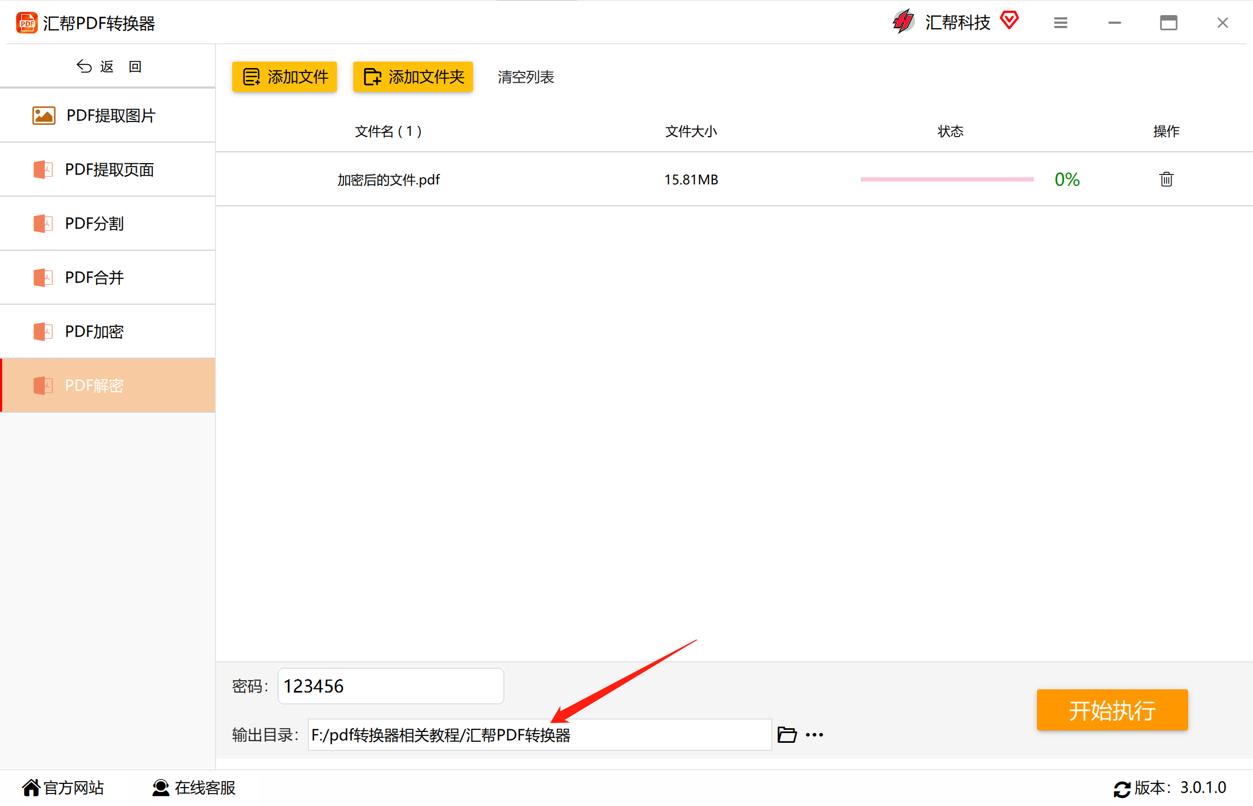
Task: Click the pink progress bar of 加密后的文件.pdf
Action: pyautogui.click(x=947, y=179)
